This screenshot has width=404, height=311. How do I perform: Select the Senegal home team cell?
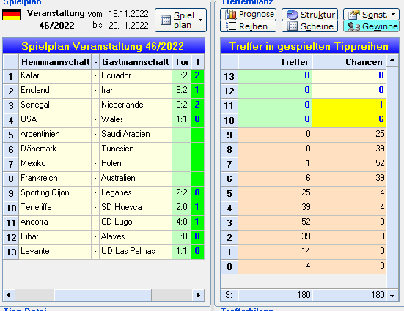[55, 105]
